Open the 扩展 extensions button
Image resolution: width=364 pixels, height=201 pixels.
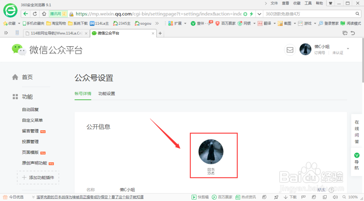point(175,23)
